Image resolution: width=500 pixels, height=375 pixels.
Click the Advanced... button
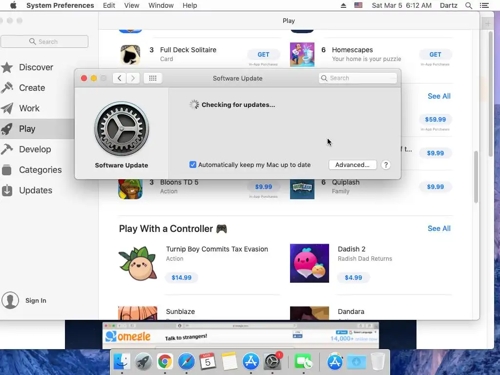[353, 165]
